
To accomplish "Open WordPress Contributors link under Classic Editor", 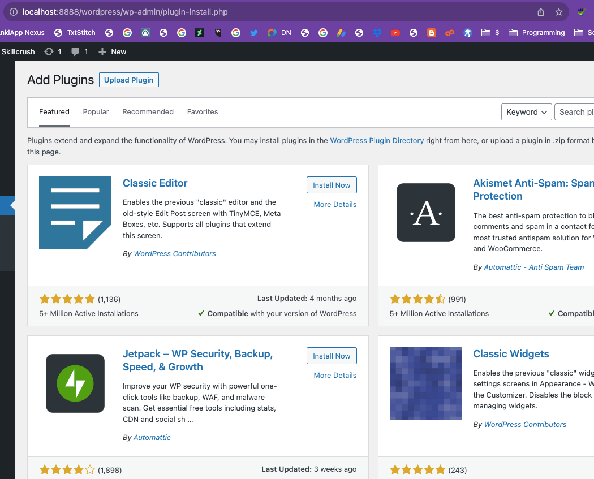I will 175,254.
